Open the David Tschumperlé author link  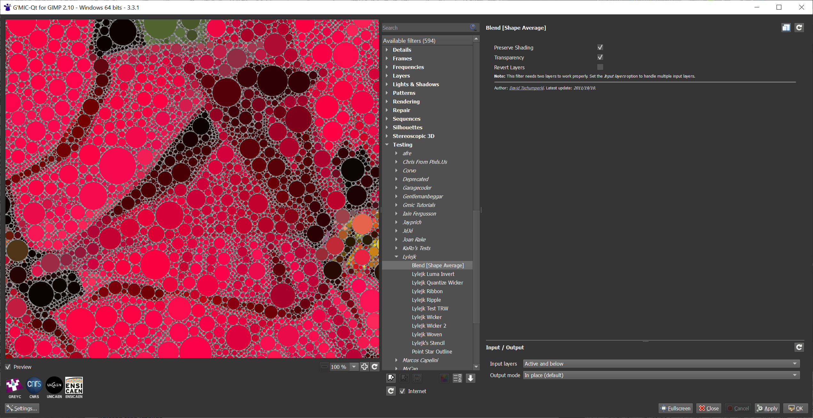526,88
